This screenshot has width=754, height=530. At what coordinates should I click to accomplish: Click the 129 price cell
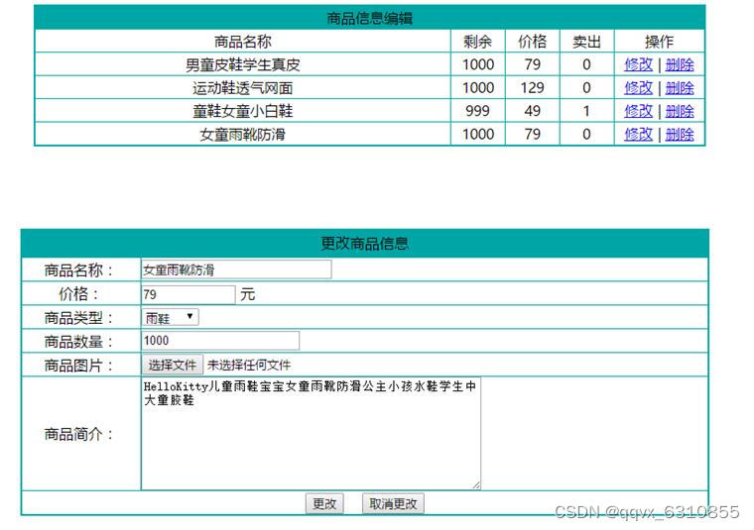click(533, 88)
